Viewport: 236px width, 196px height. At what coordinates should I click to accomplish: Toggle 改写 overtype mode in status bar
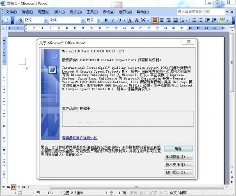click(x=163, y=193)
